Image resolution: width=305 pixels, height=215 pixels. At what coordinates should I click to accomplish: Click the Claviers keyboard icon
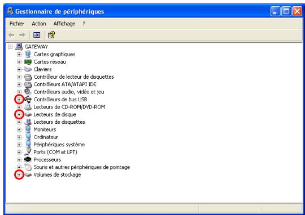28,69
